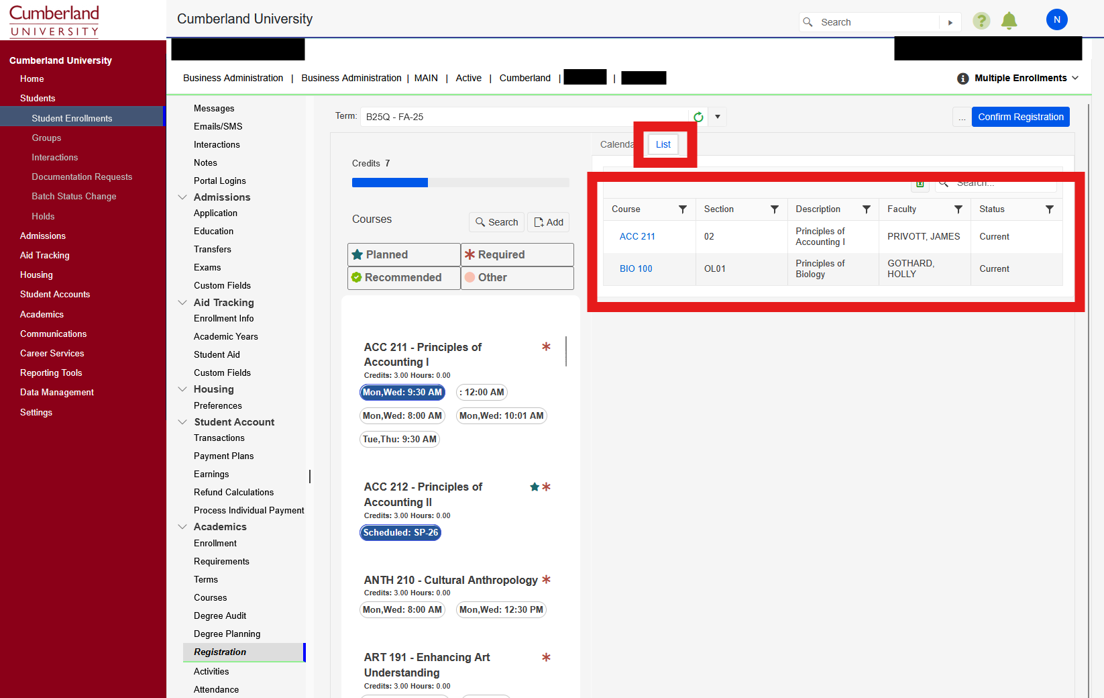Filter the Course column
The height and width of the screenshot is (698, 1104).
683,209
